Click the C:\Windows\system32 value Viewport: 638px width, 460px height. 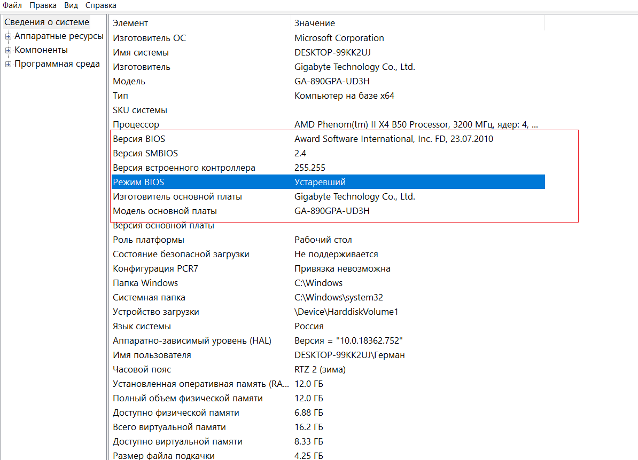tap(339, 297)
